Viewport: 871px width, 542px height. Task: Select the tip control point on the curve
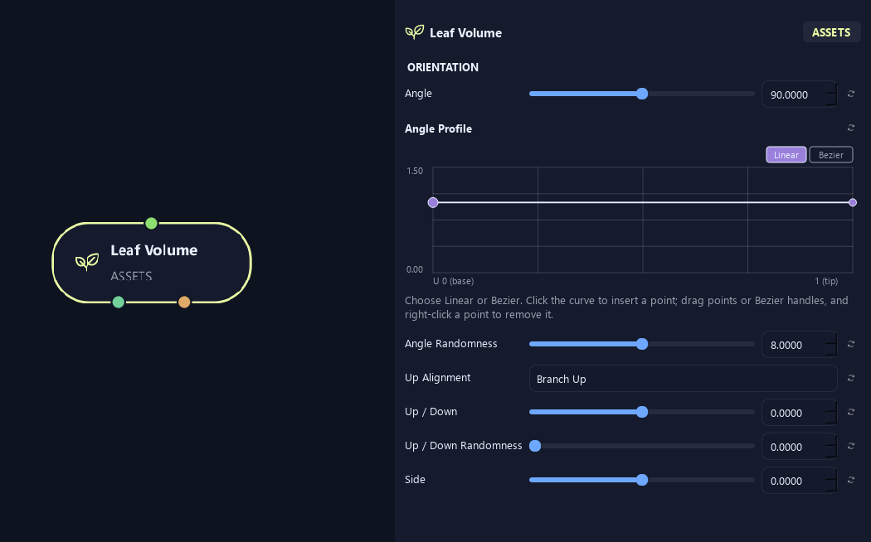pyautogui.click(x=853, y=202)
